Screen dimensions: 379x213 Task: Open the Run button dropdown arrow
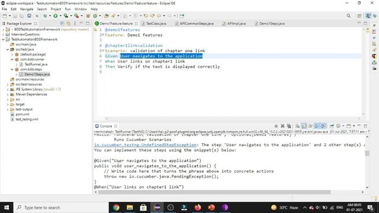[x=60, y=16]
